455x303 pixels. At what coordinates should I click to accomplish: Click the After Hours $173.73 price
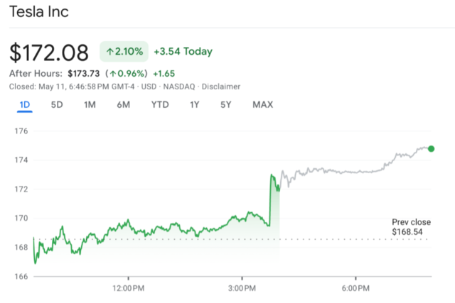84,73
